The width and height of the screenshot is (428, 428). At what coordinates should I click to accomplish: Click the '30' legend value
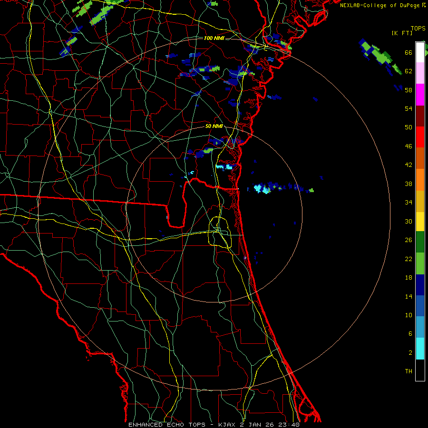[409, 221]
